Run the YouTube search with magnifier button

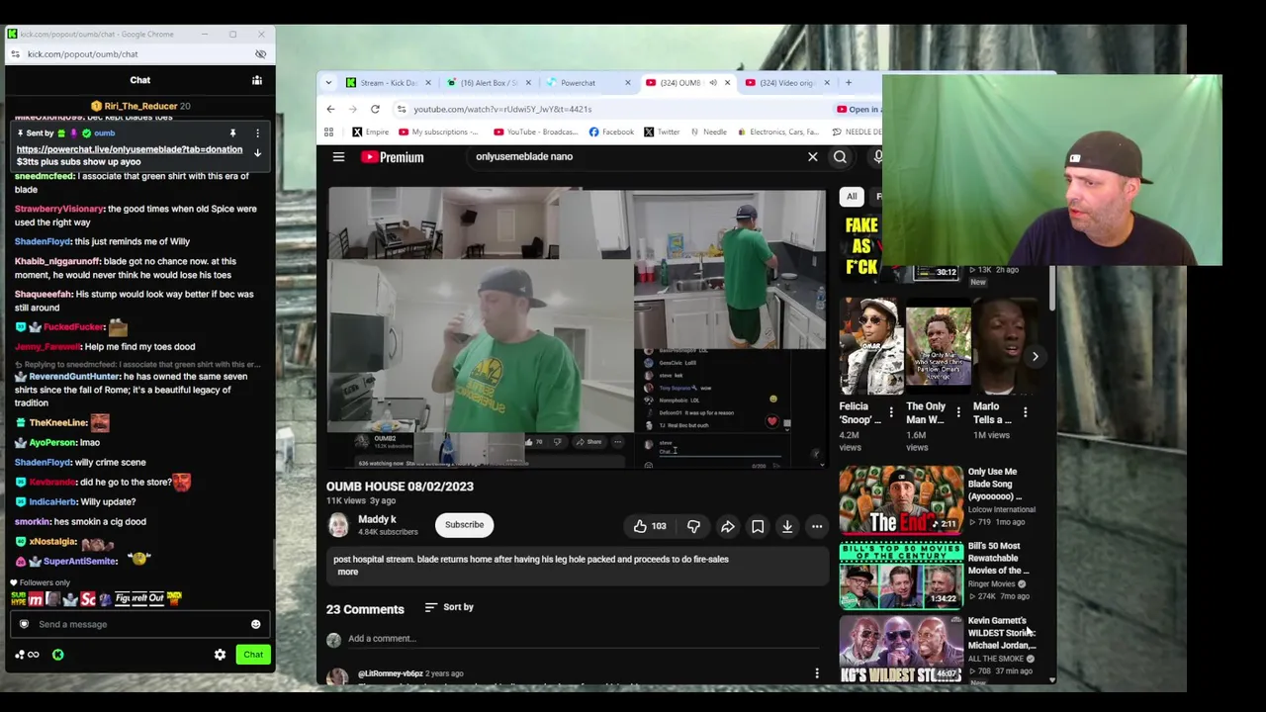(x=840, y=156)
